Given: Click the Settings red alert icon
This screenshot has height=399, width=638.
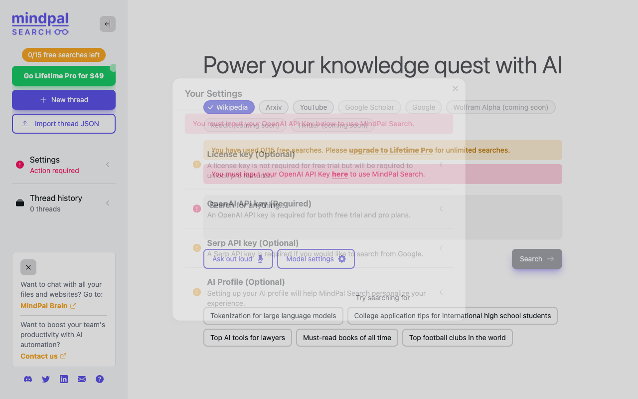Looking at the screenshot, I should pos(20,165).
